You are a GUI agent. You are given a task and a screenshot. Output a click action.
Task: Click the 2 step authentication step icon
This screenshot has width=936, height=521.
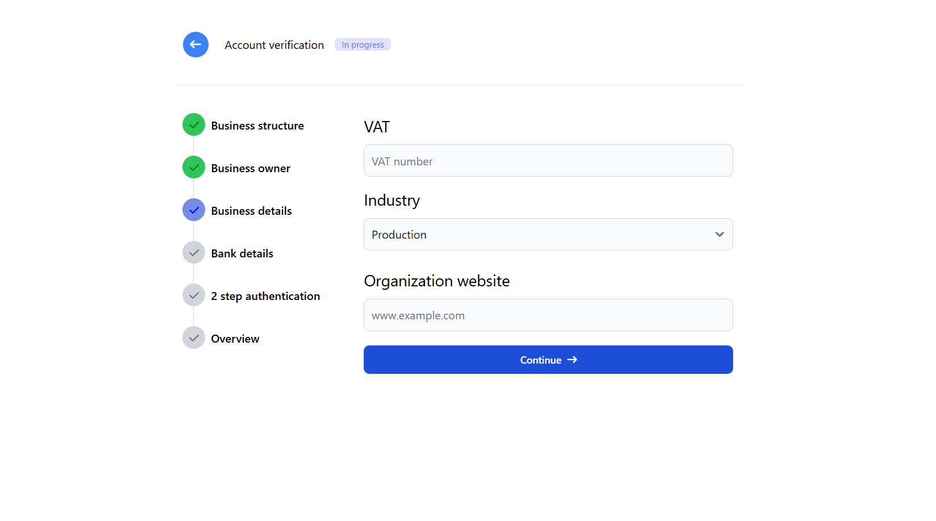[194, 295]
